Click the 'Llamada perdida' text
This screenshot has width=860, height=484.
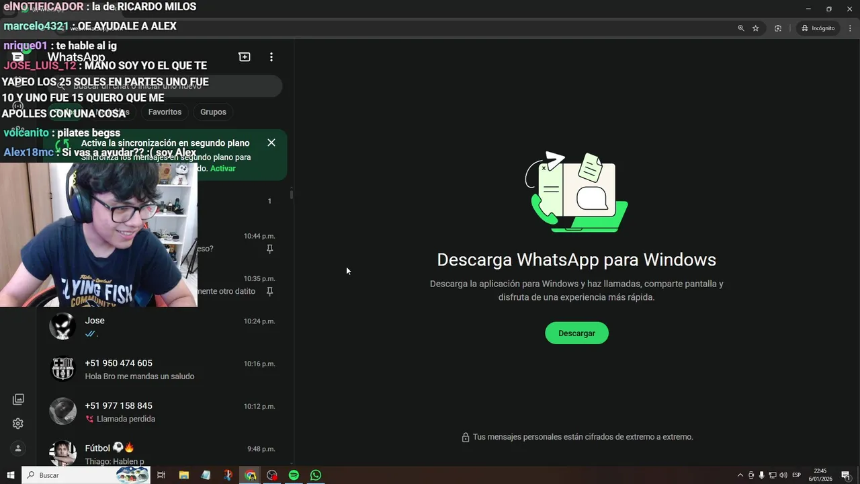[x=126, y=419]
